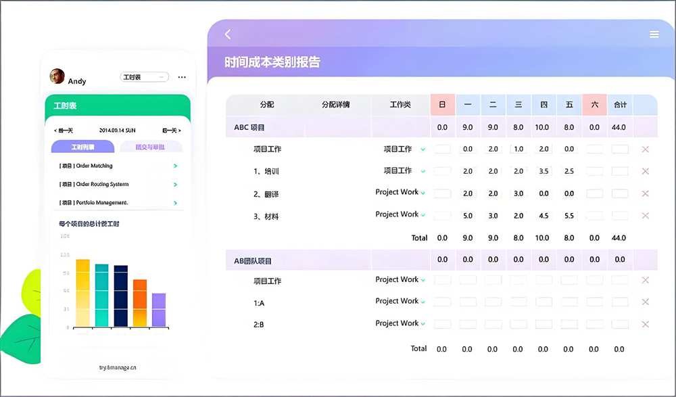Click 后一天 to go to the next day

(x=170, y=131)
